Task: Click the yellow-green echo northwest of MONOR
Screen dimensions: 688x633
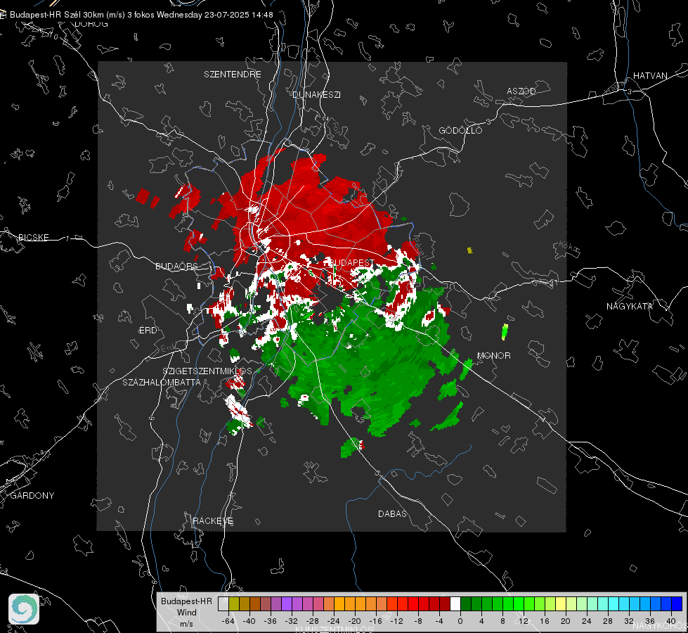Action: 505,332
